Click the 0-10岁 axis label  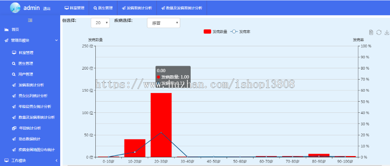pyautogui.click(x=108, y=162)
